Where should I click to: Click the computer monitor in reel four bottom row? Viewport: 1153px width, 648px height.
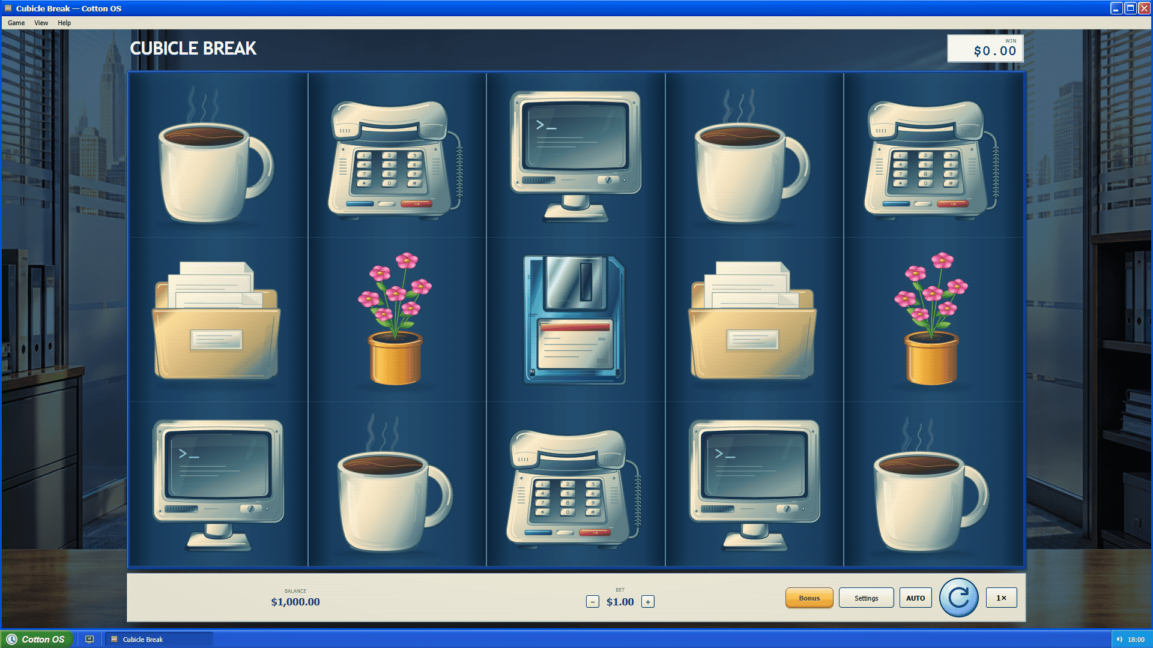(754, 485)
